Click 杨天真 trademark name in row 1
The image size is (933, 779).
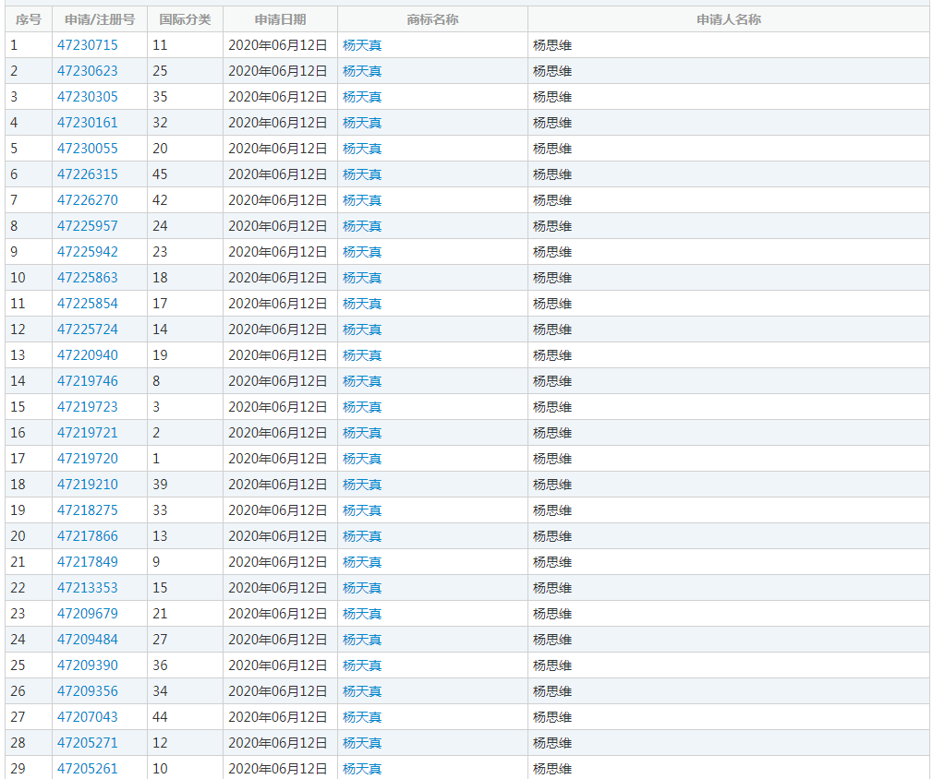(x=362, y=45)
